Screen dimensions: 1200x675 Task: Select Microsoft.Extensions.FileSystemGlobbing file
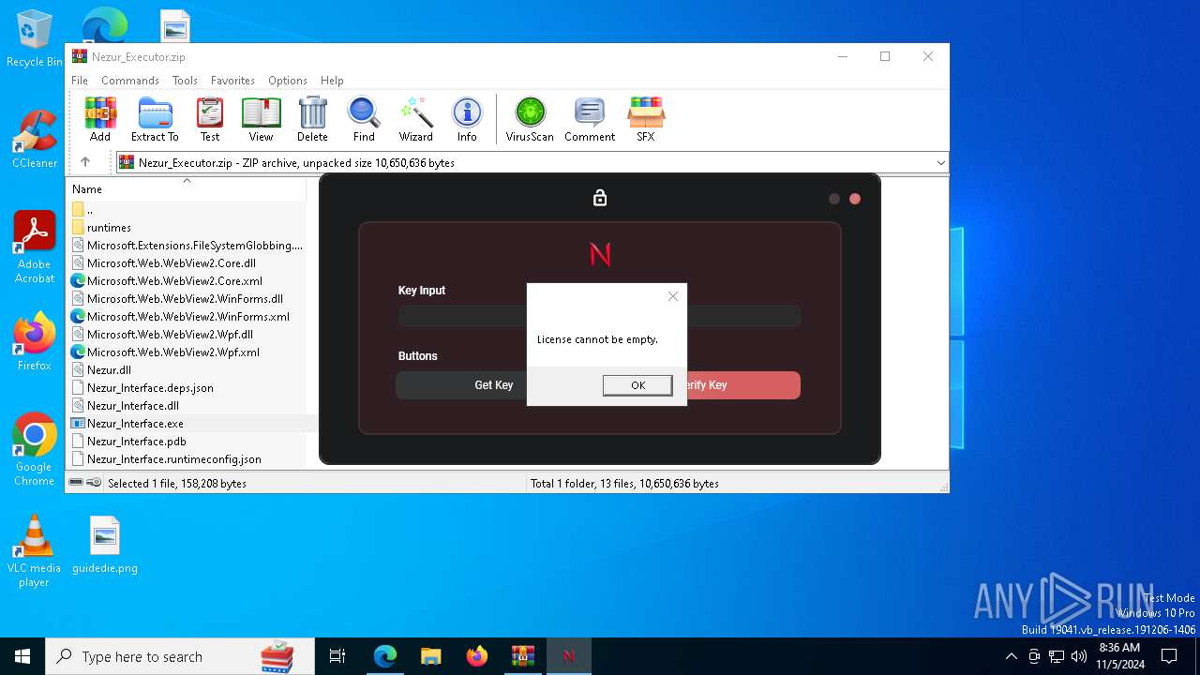(x=187, y=246)
